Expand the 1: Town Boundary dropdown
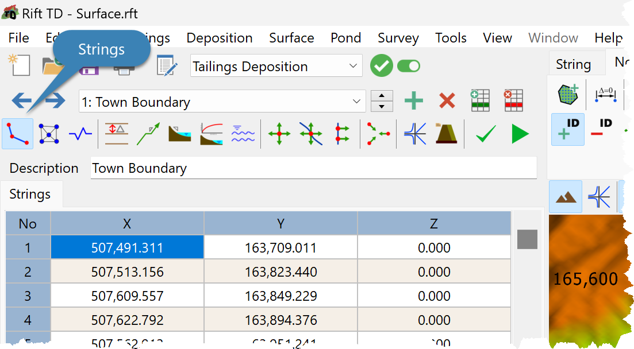 click(222, 102)
